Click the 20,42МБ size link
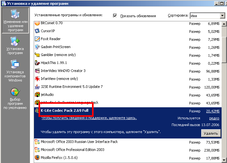 click(x=213, y=111)
